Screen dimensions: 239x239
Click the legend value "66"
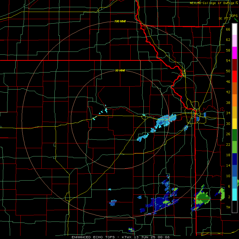228,29
